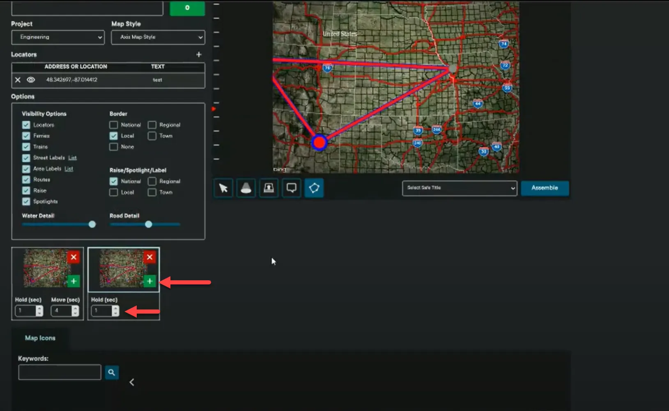Click the keyword search magnifier button
This screenshot has height=411, width=669.
pyautogui.click(x=112, y=372)
